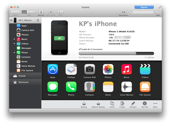The width and height of the screenshot is (171, 125).
Task: Click the 'Connected via USB' status text
Action: (x=119, y=44)
